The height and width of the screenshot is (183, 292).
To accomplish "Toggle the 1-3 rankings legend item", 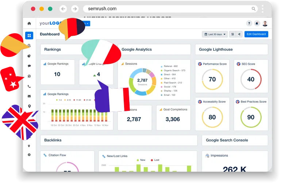I will point(59,100).
